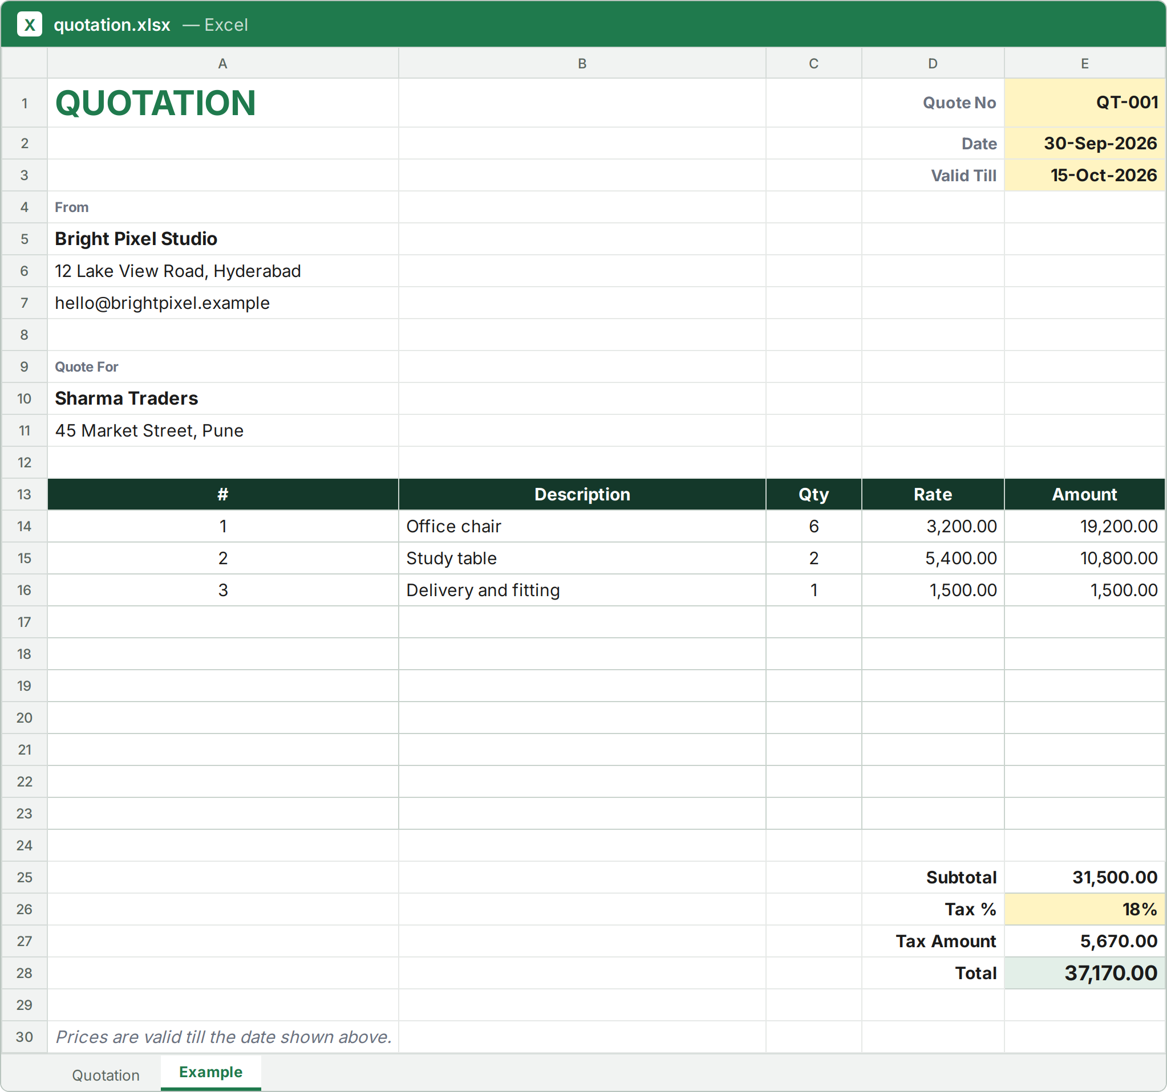This screenshot has width=1167, height=1092.
Task: Select column D header
Action: [x=933, y=63]
